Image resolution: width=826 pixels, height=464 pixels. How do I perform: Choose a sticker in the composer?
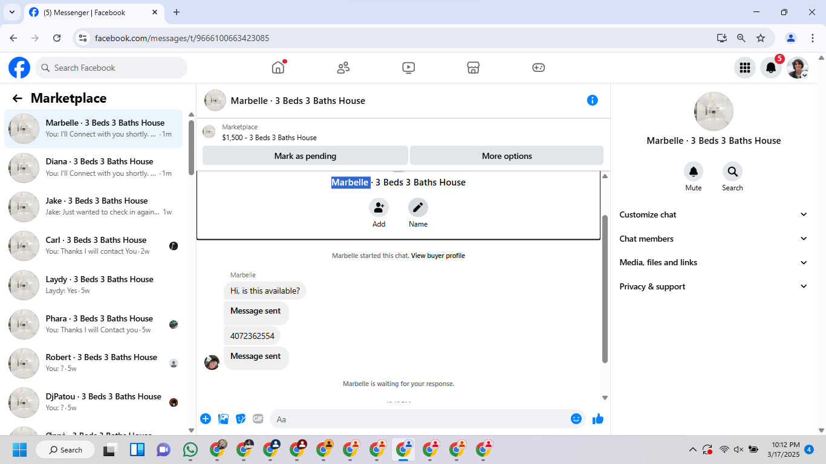[x=241, y=419]
